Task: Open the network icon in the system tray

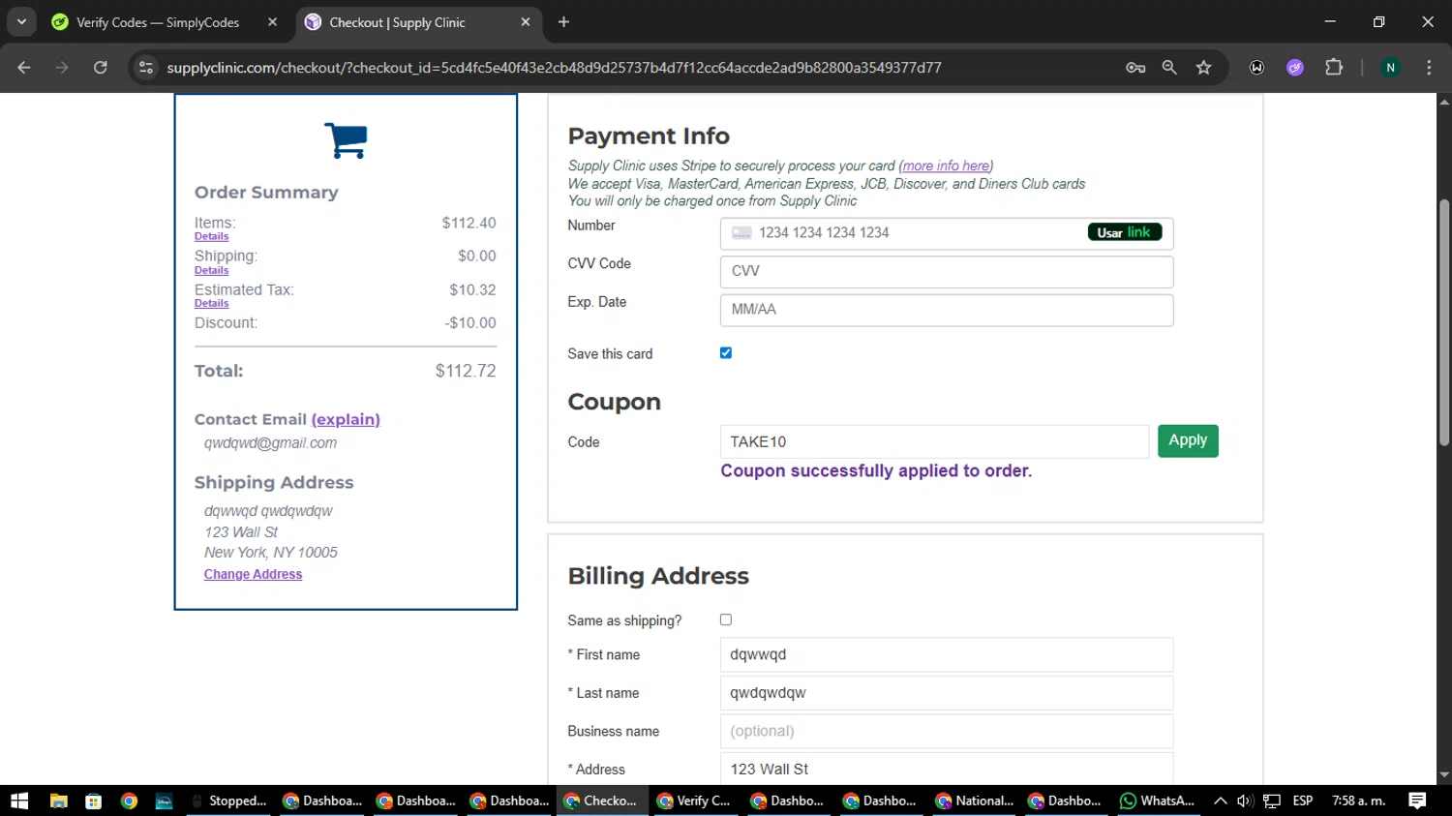Action: (1272, 801)
